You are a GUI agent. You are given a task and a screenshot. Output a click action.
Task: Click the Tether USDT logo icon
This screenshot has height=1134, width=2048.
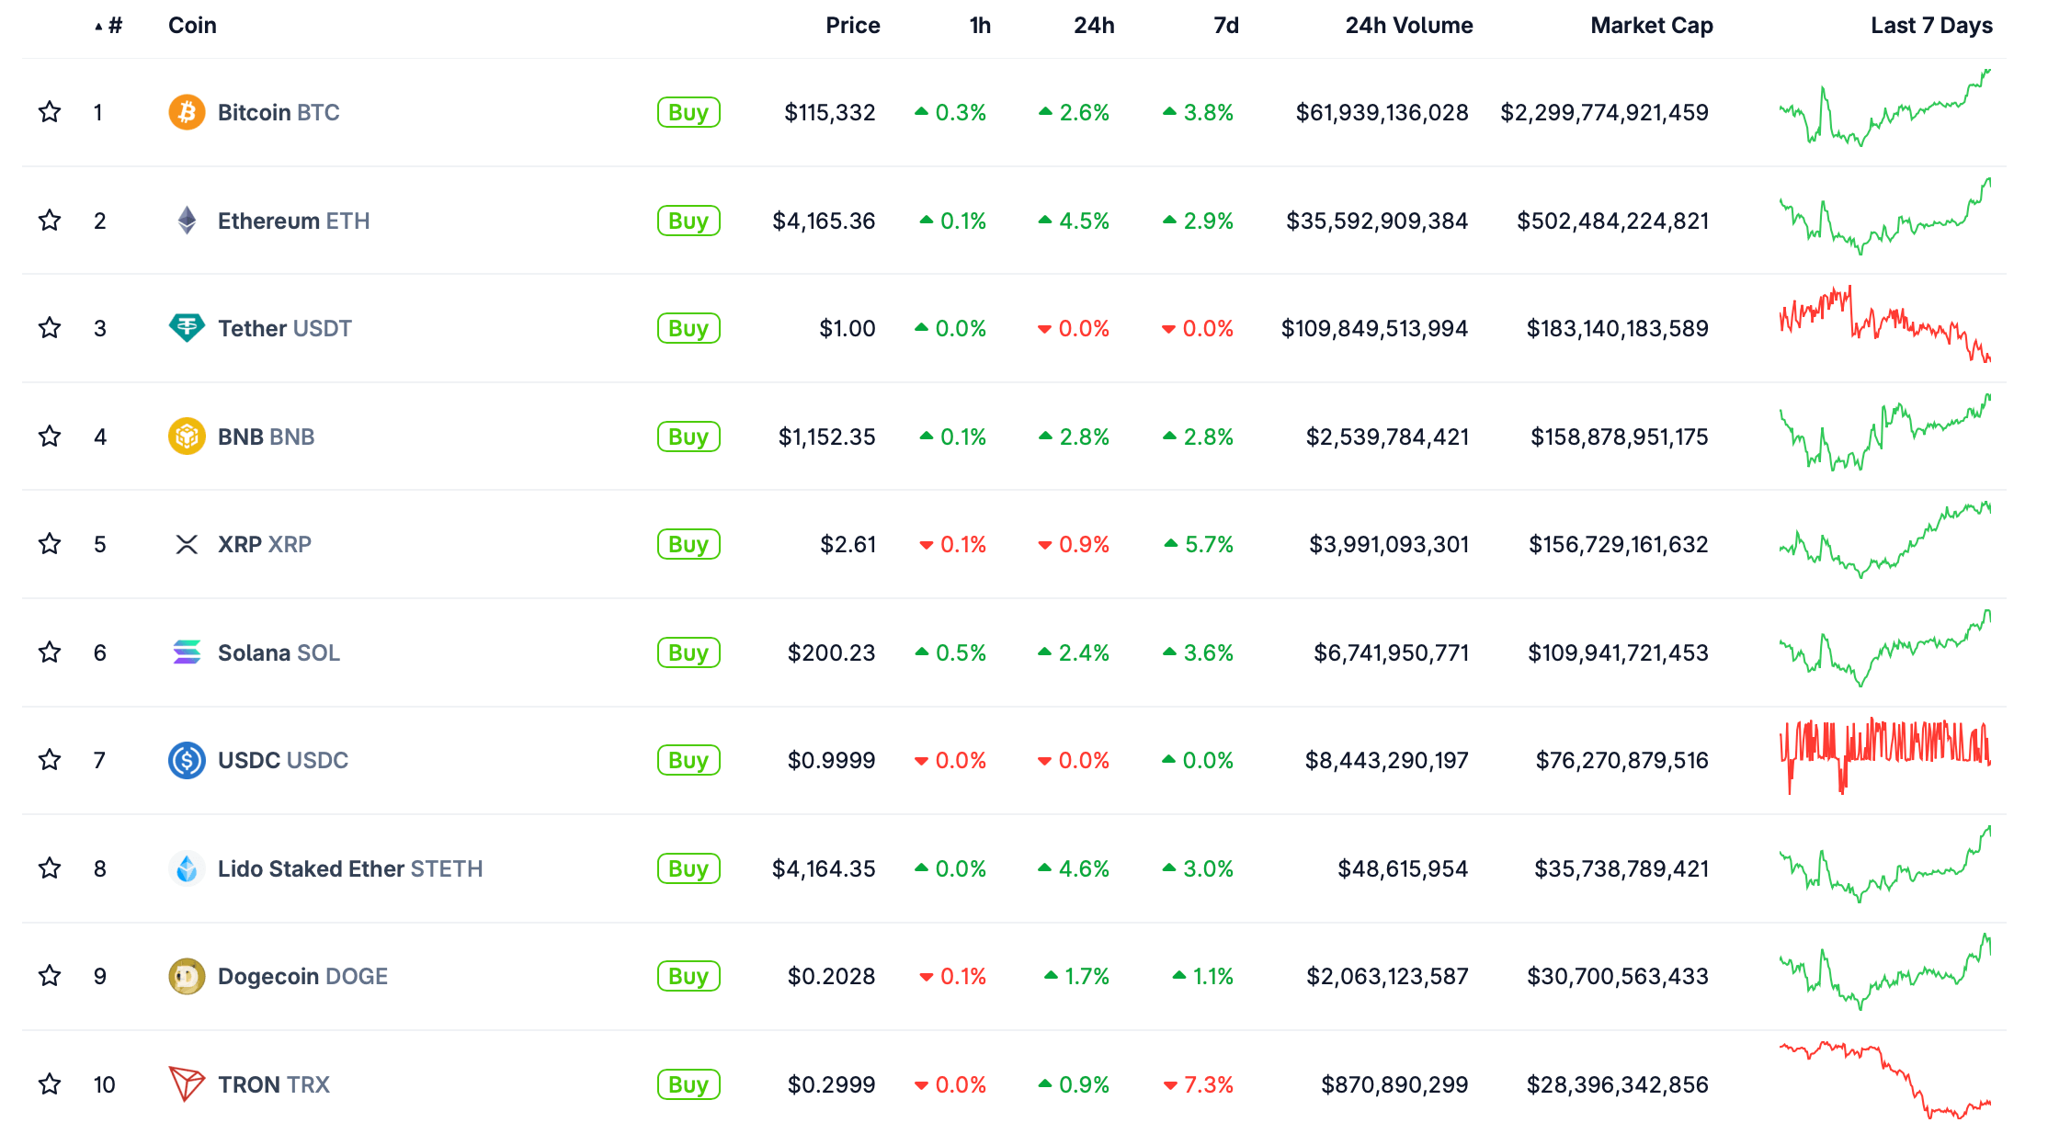[x=187, y=328]
